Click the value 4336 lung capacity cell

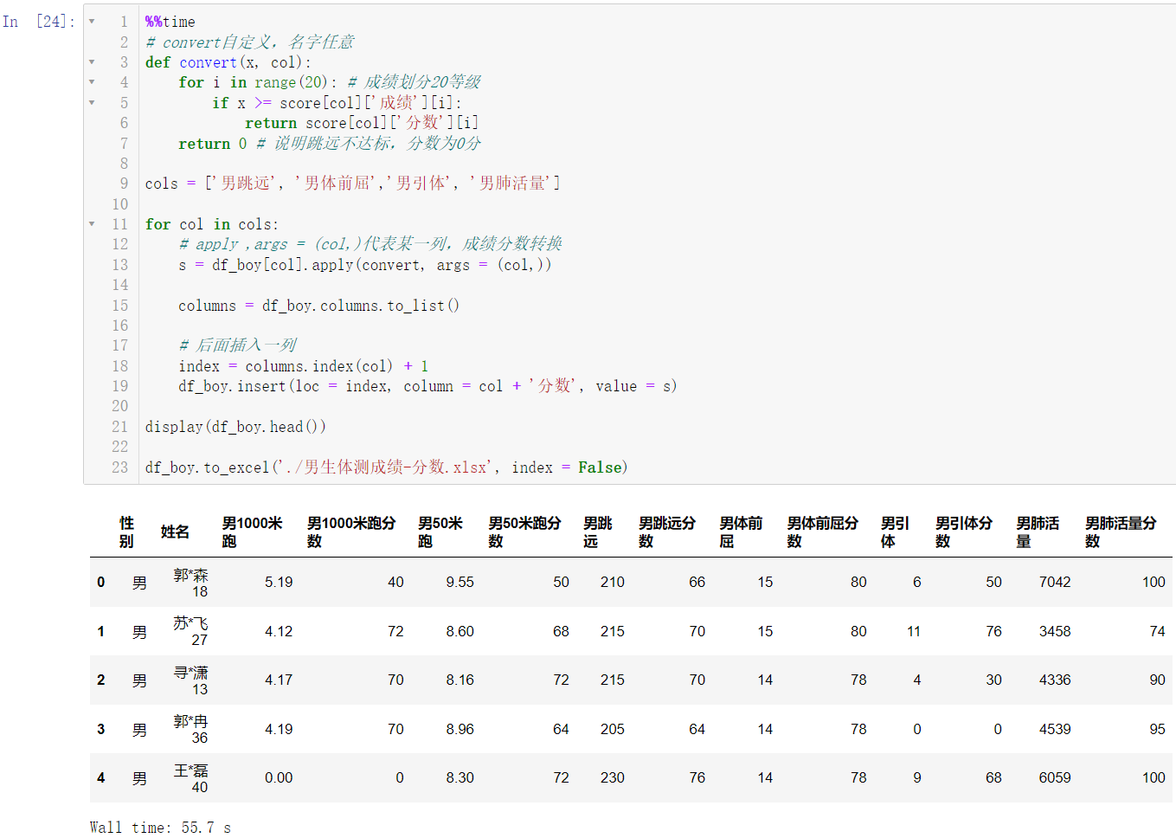tap(1055, 680)
